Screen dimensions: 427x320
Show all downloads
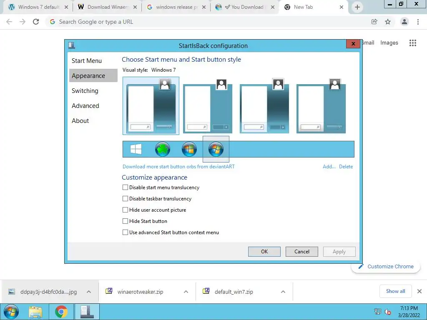point(395,291)
